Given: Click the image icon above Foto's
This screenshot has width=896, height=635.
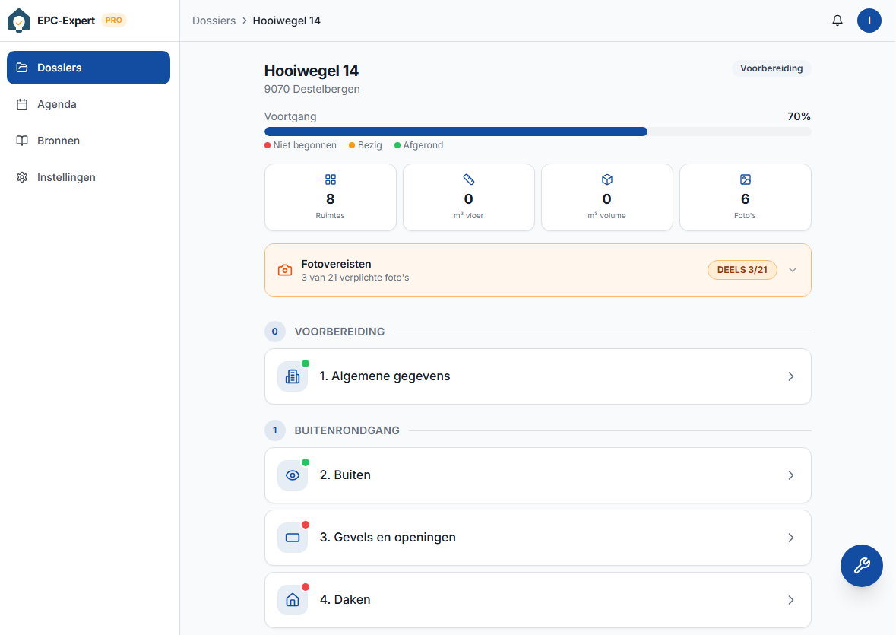Looking at the screenshot, I should [746, 179].
